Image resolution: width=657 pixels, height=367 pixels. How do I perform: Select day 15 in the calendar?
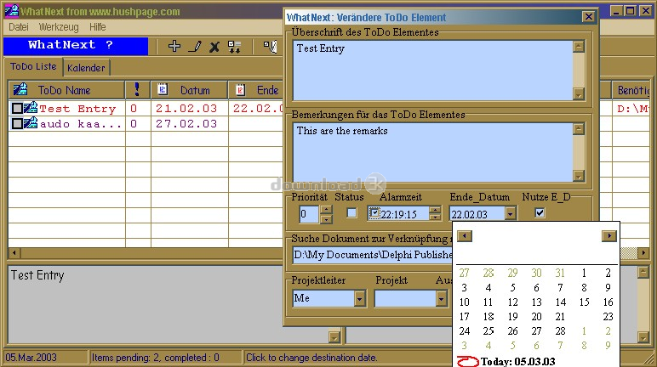pos(584,302)
